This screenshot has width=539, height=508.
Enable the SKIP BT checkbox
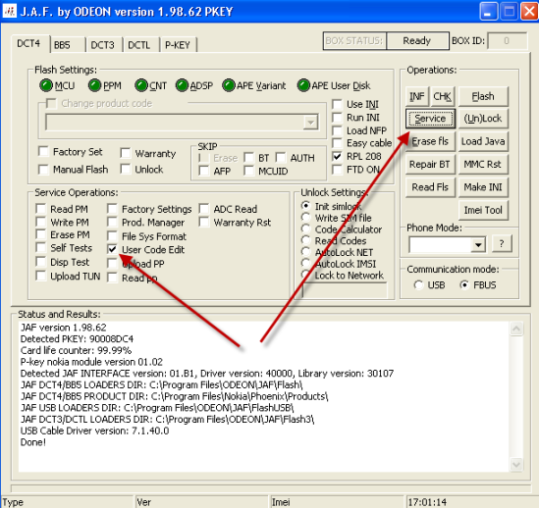tap(248, 158)
